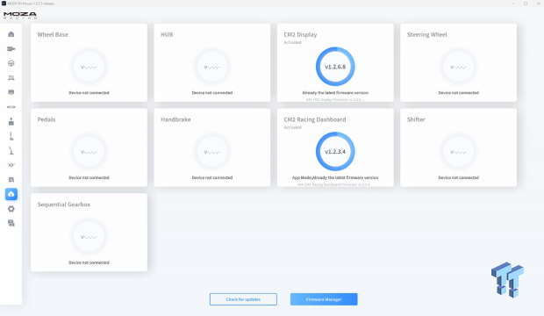Select CM2 Racing Dashboard card title

tap(315, 119)
